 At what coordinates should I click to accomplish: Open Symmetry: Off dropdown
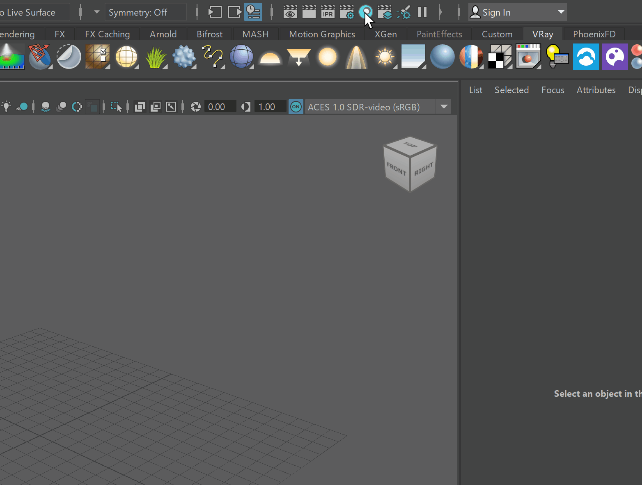point(146,12)
